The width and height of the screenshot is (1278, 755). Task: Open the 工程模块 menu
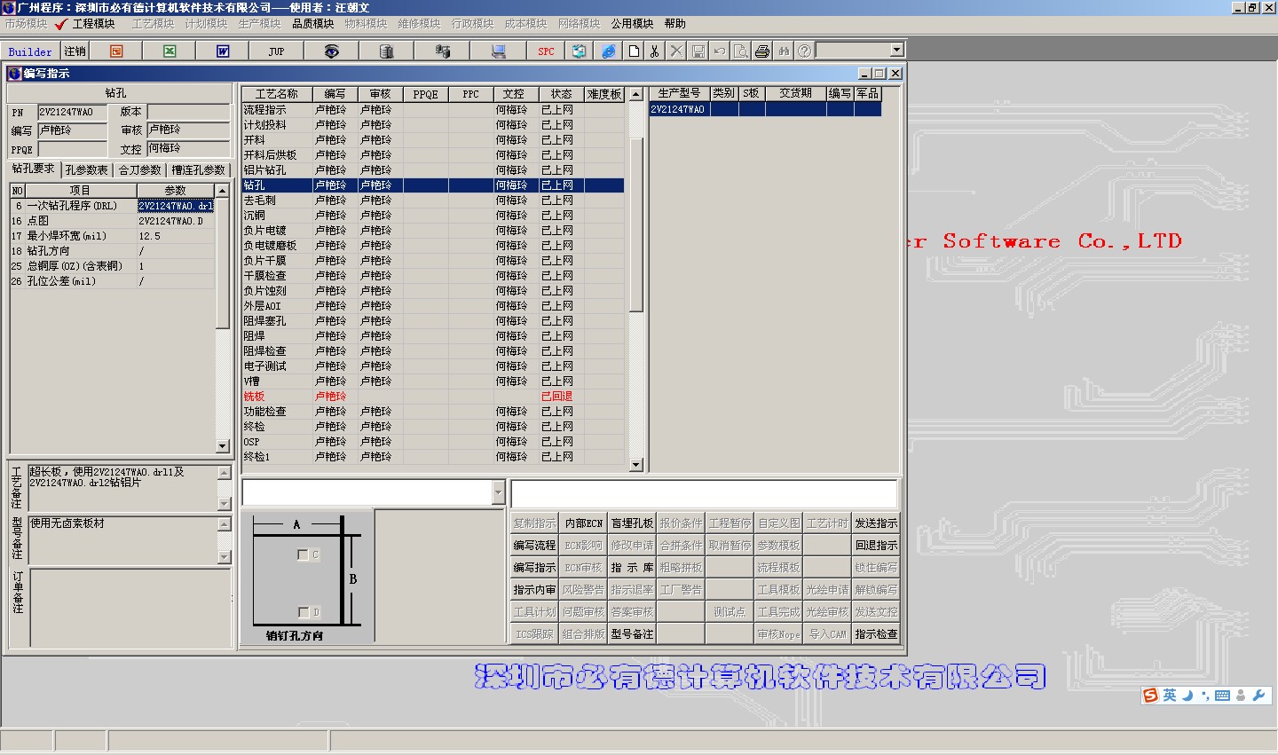pyautogui.click(x=93, y=24)
